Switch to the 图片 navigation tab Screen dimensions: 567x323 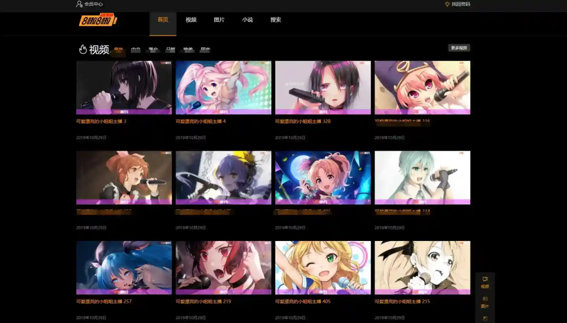point(219,20)
